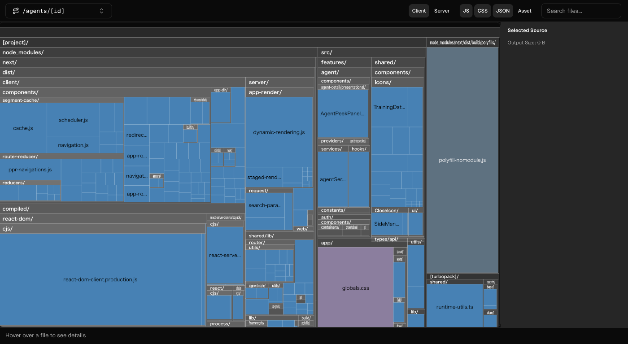Screen dimensions: 628x344
Task: Select the services/ folder header
Action: pos(333,149)
